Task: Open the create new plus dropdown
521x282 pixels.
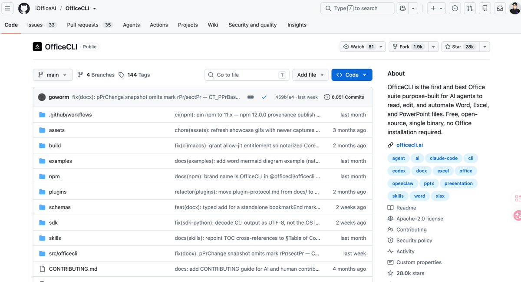Action: [x=436, y=8]
